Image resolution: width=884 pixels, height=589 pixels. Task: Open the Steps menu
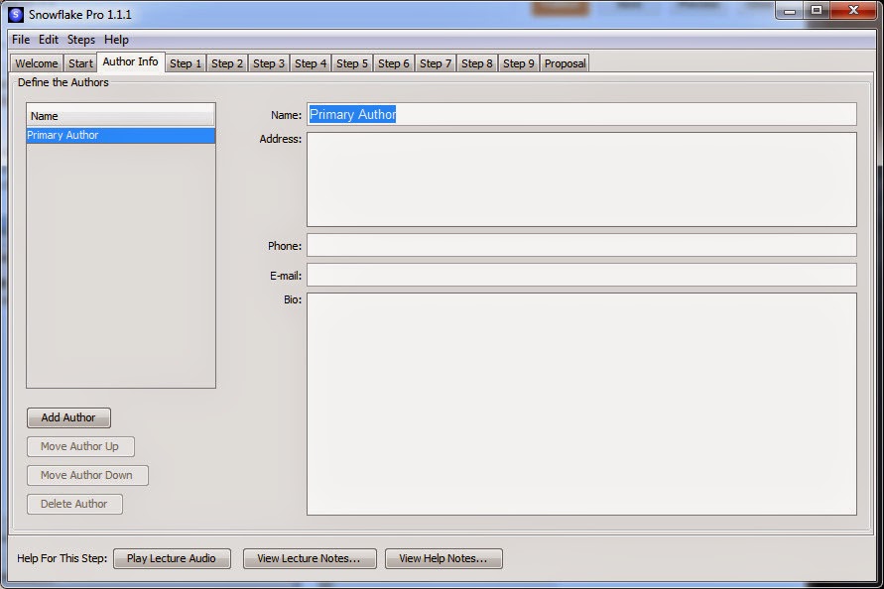81,40
